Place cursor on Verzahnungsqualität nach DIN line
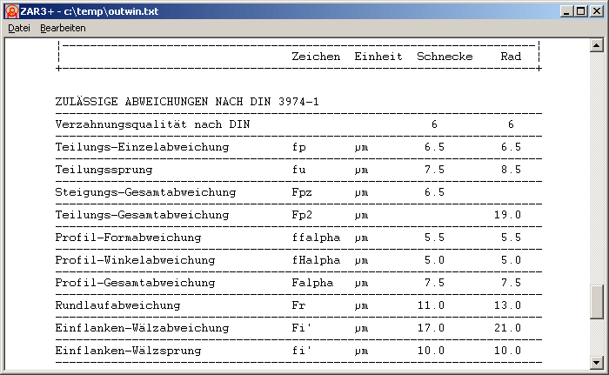The width and height of the screenshot is (609, 375). [151, 124]
